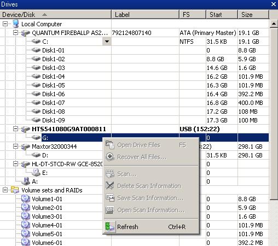Sort by the Size column header
Viewport: 278px width, 246px height.
click(253, 15)
